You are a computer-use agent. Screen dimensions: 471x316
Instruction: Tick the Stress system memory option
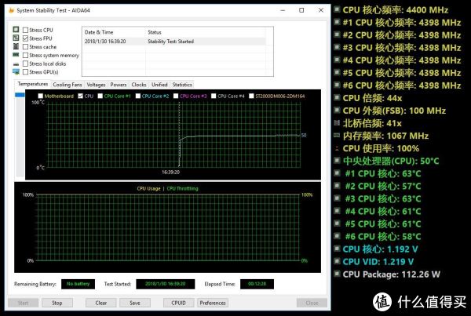(26, 55)
